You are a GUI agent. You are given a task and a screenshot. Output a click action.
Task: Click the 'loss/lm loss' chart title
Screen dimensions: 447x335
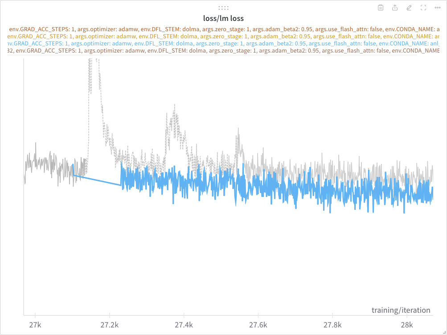pos(223,18)
